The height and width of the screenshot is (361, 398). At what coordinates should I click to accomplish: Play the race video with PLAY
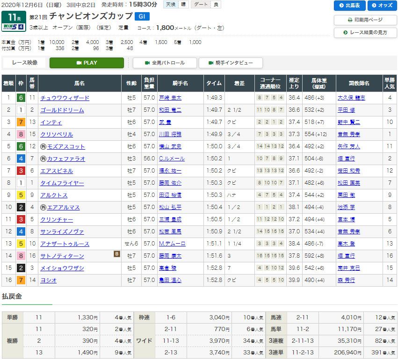87,63
